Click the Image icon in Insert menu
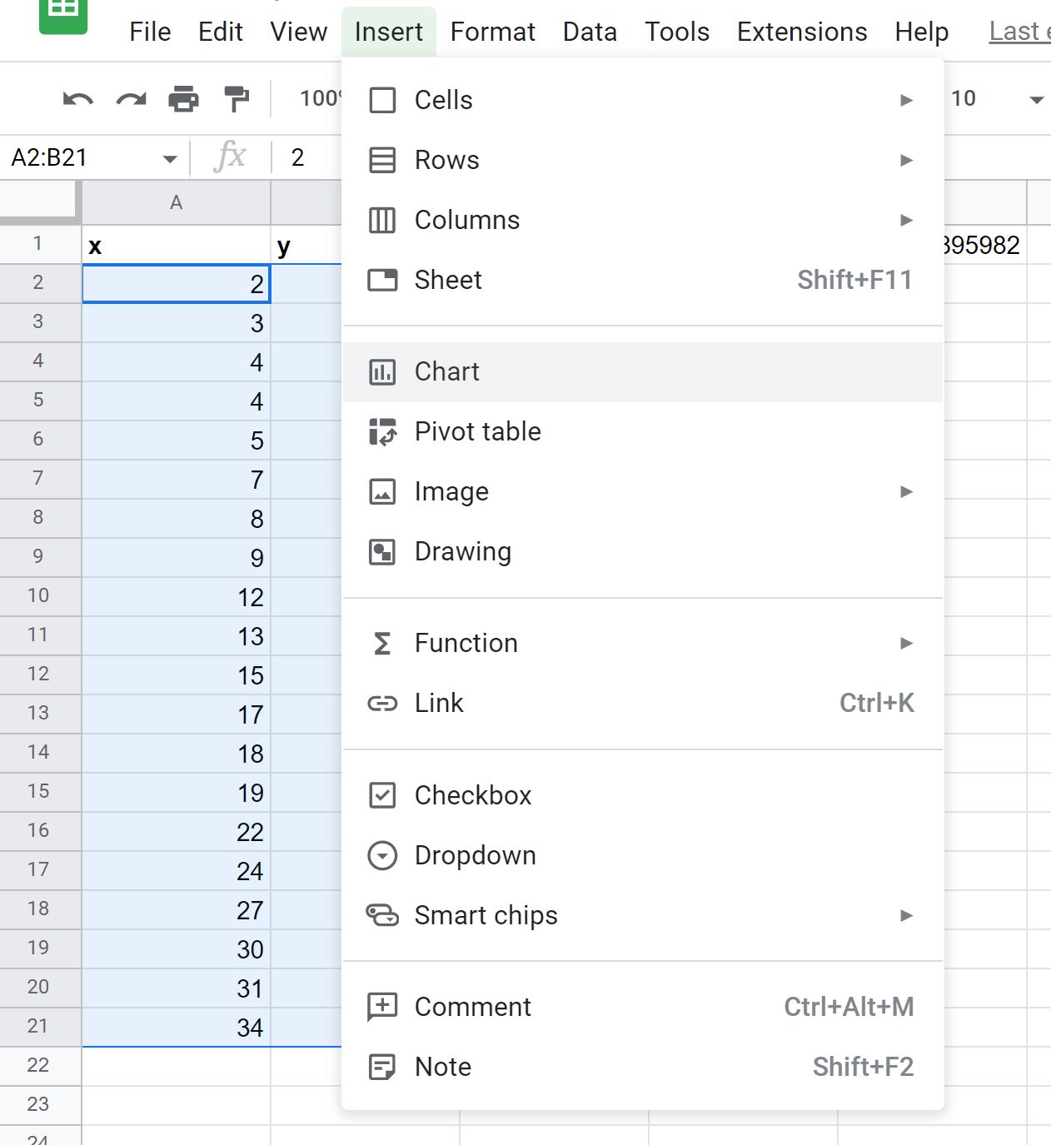 click(382, 491)
